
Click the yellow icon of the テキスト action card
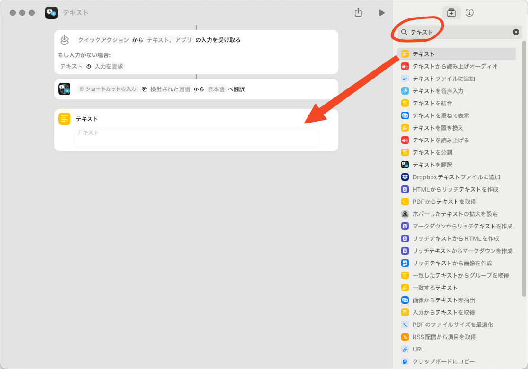pyautogui.click(x=64, y=119)
